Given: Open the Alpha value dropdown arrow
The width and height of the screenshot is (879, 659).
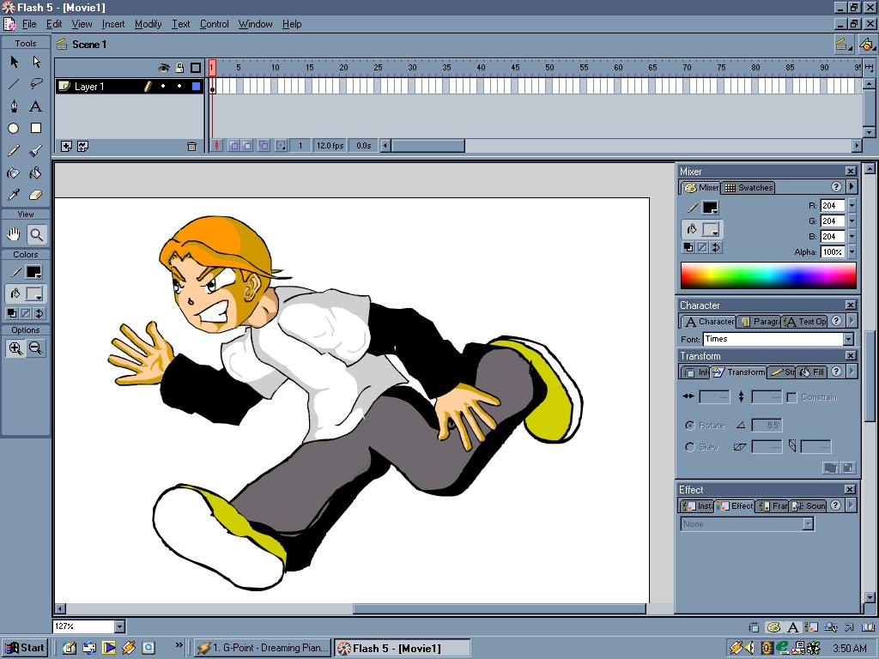Looking at the screenshot, I should pos(852,252).
